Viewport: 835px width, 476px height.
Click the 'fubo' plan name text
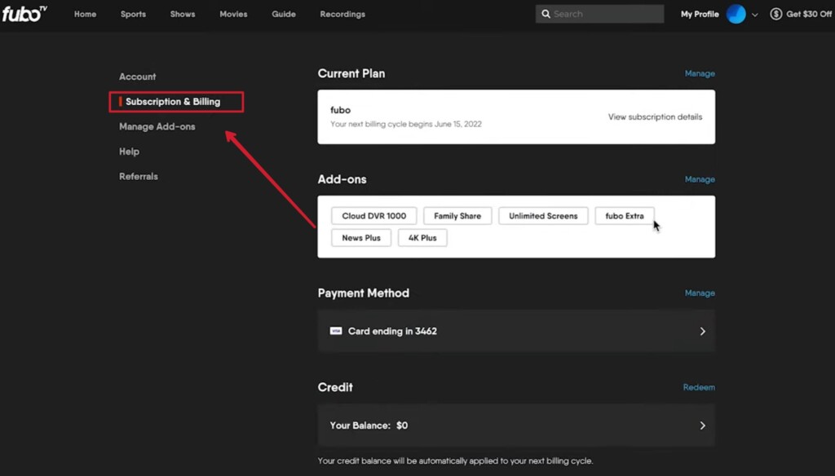[x=340, y=110]
